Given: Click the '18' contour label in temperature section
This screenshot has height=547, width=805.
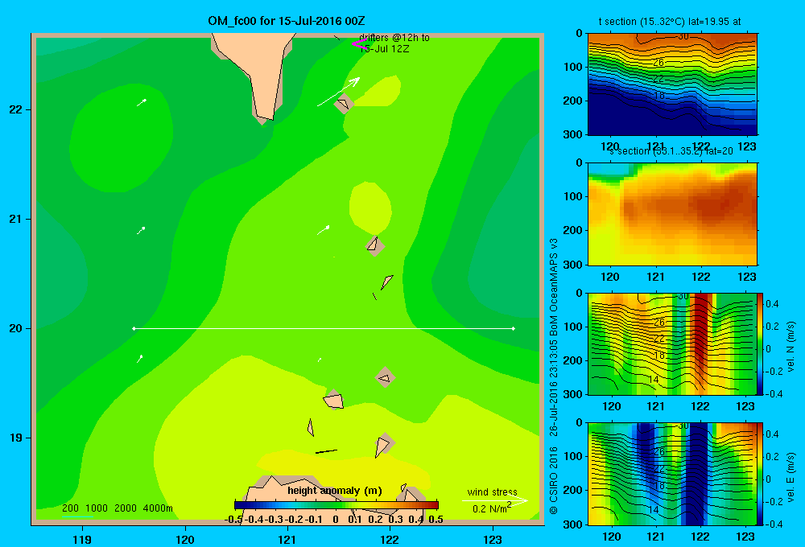Looking at the screenshot, I should pyautogui.click(x=658, y=95).
